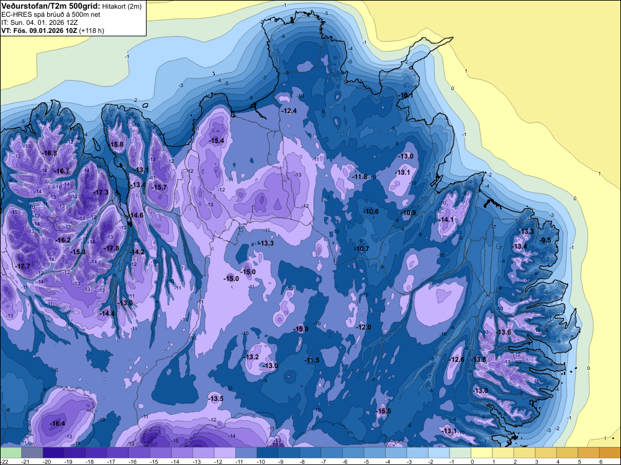This screenshot has width=621, height=465.
Task: Select the -17.8 temperature label
Action: 112,248
